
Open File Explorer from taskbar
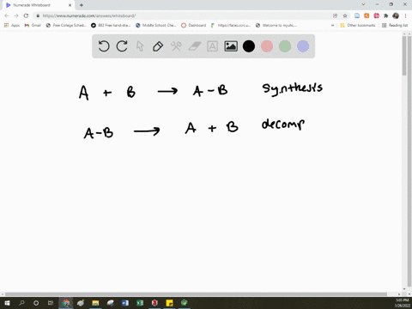(95, 303)
